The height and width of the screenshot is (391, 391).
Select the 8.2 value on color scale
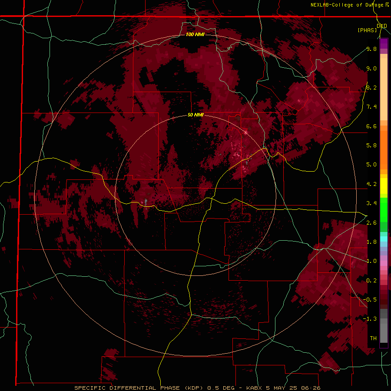coord(371,87)
